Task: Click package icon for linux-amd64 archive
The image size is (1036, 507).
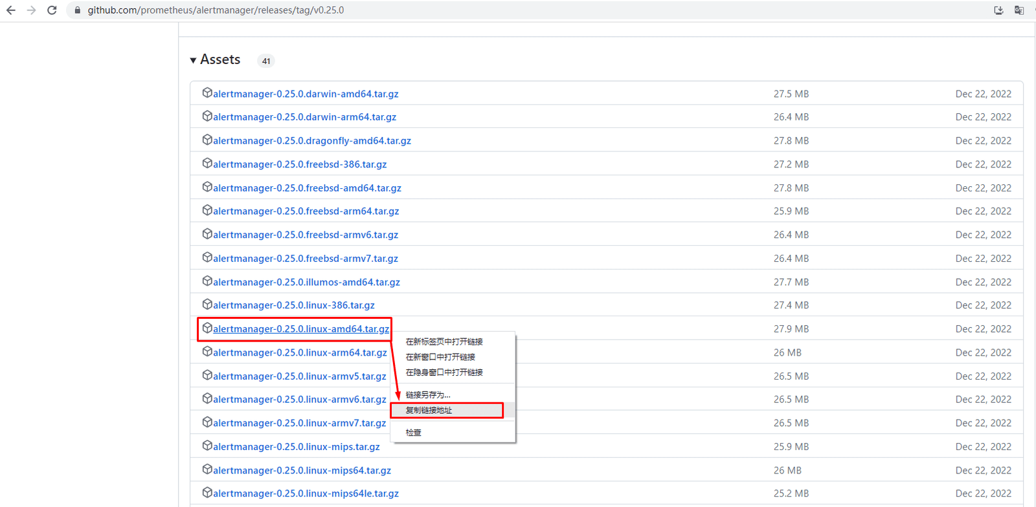Action: [207, 328]
